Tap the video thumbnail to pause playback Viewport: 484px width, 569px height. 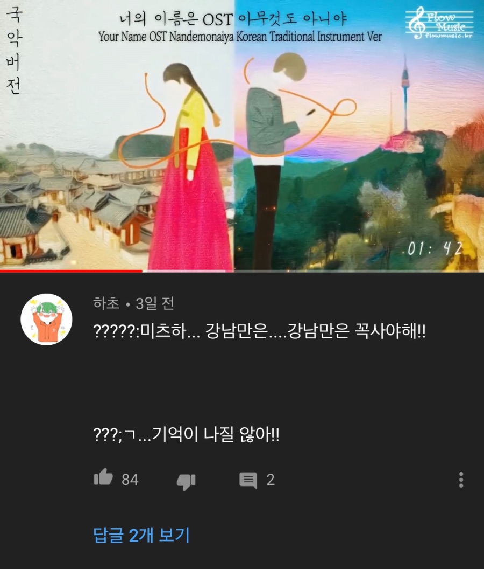[242, 145]
